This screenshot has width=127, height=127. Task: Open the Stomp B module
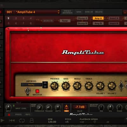click(x=83, y=23)
